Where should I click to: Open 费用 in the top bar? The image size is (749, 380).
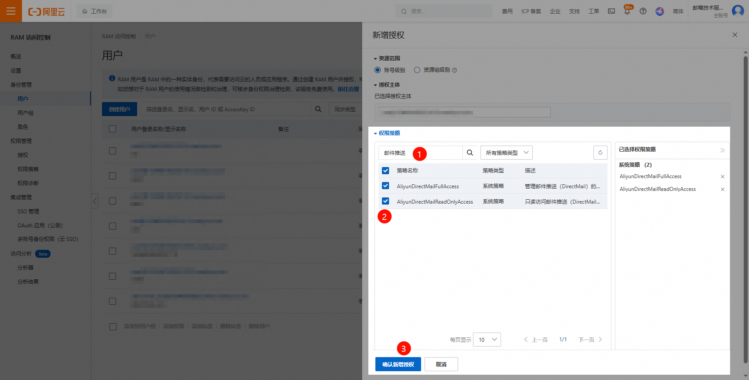[x=507, y=11]
